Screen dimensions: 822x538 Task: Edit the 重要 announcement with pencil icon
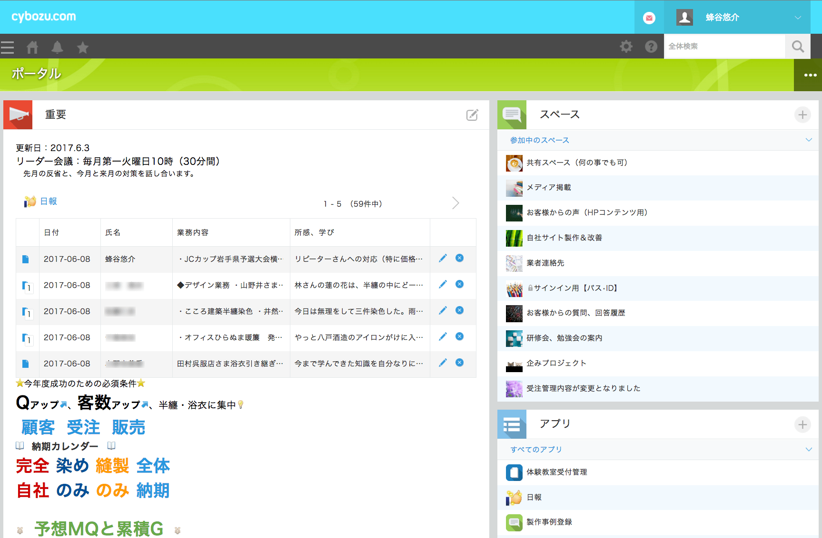(x=472, y=115)
